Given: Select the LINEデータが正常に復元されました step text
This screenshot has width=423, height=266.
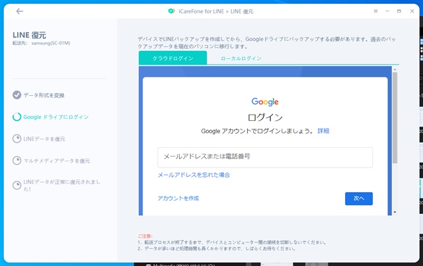Looking at the screenshot, I should click(x=61, y=185).
